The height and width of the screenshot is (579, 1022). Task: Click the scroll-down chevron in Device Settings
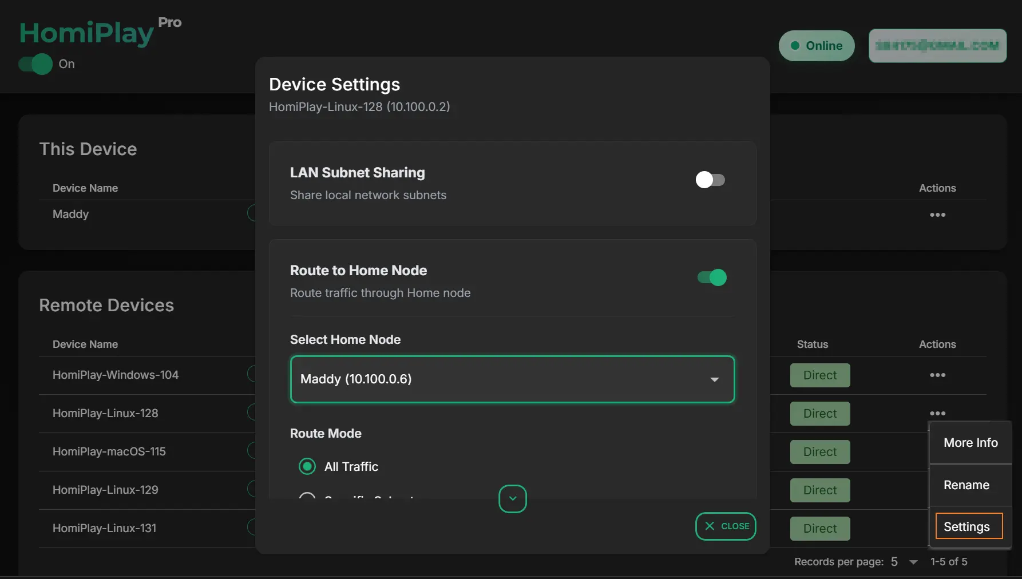coord(512,499)
